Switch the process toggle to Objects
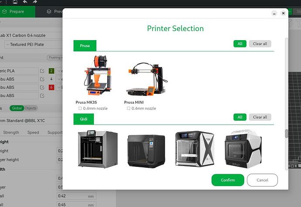Viewport: 301px width, 207px height. coord(31,108)
